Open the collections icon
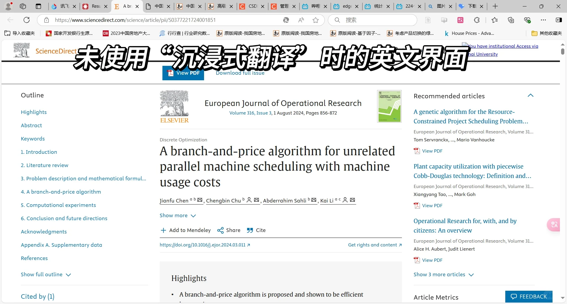This screenshot has width=567, height=304. [x=511, y=20]
